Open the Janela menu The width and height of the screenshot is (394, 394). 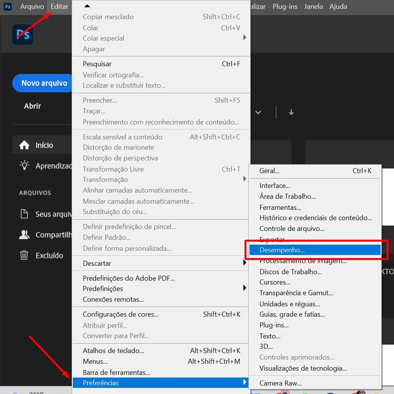pos(313,7)
